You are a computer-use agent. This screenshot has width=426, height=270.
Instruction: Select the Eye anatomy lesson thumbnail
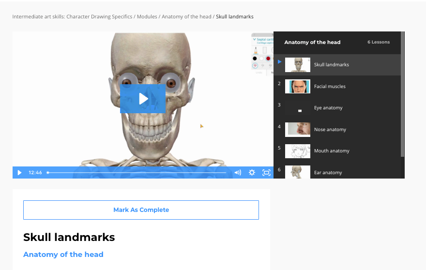(x=298, y=108)
